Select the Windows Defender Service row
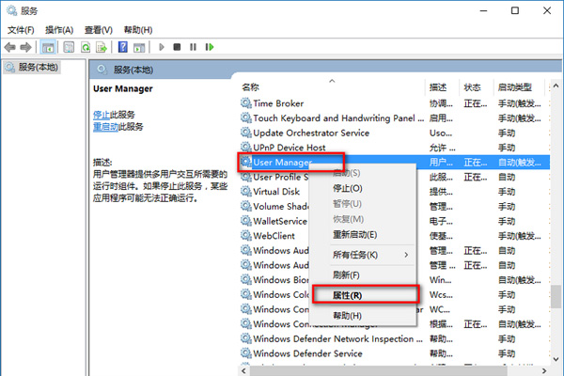This screenshot has width=564, height=376. point(394,353)
